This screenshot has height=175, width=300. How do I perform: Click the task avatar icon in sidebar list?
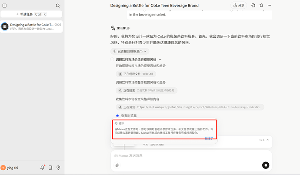(5, 26)
